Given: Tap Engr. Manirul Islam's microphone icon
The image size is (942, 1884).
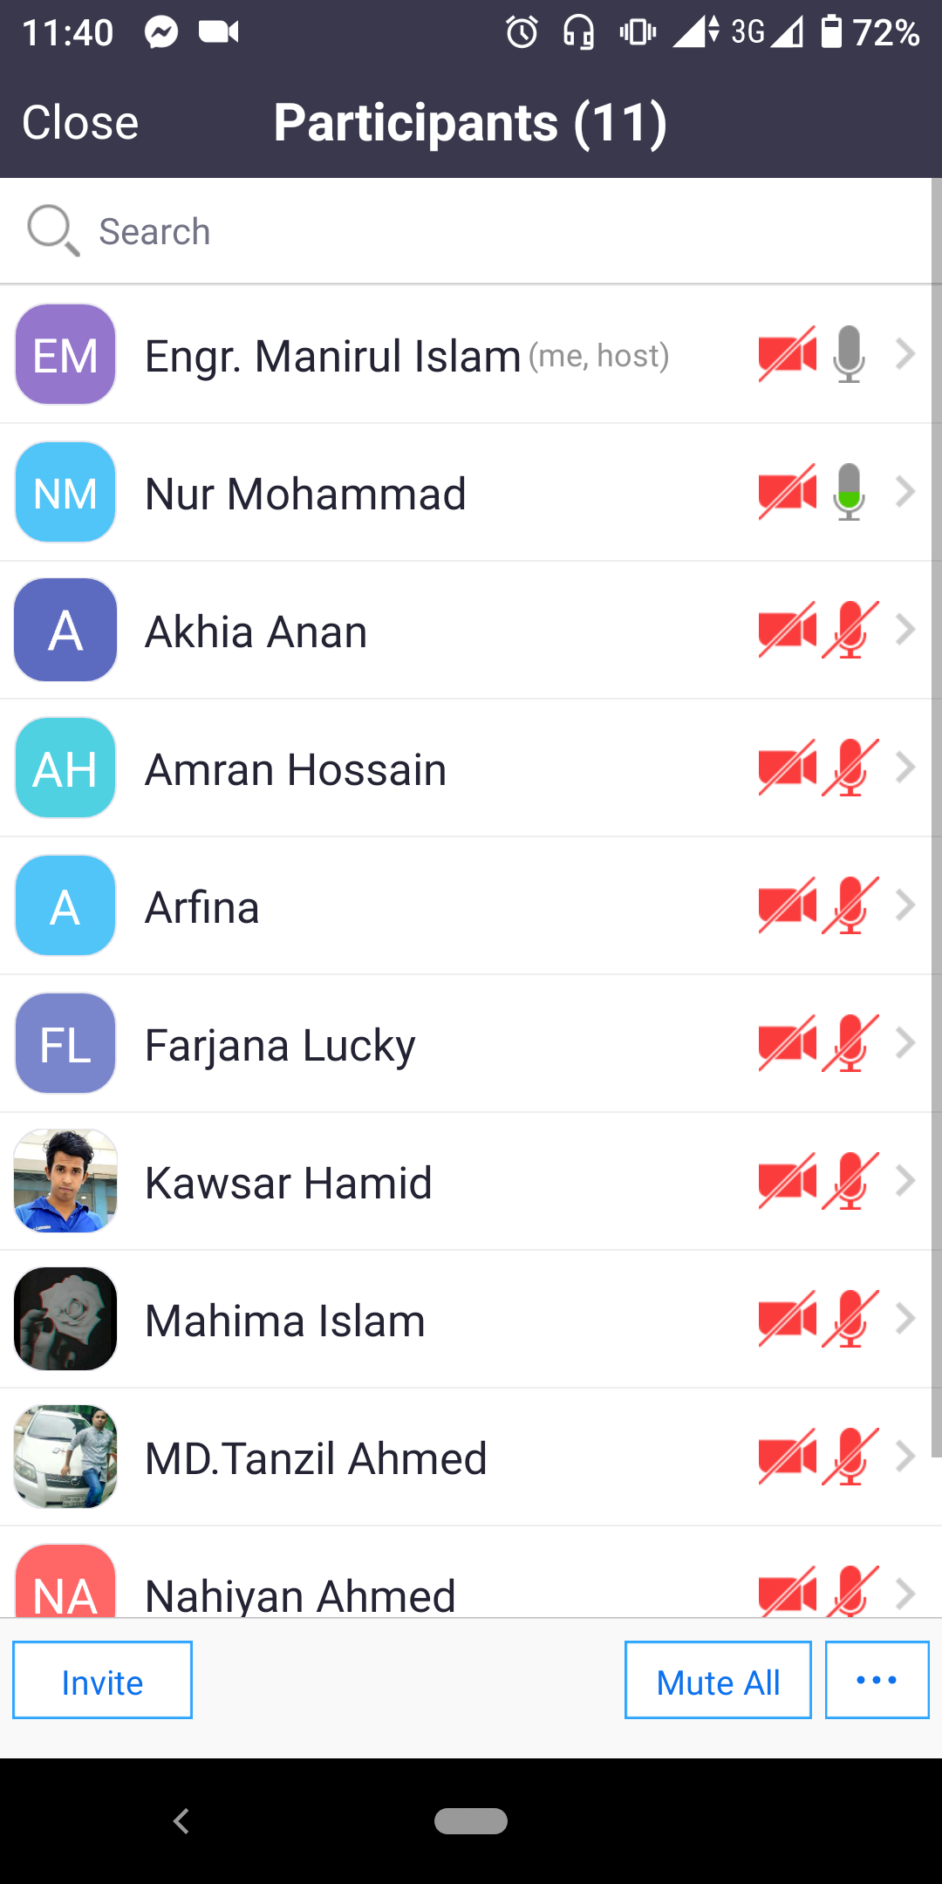Looking at the screenshot, I should tap(849, 354).
